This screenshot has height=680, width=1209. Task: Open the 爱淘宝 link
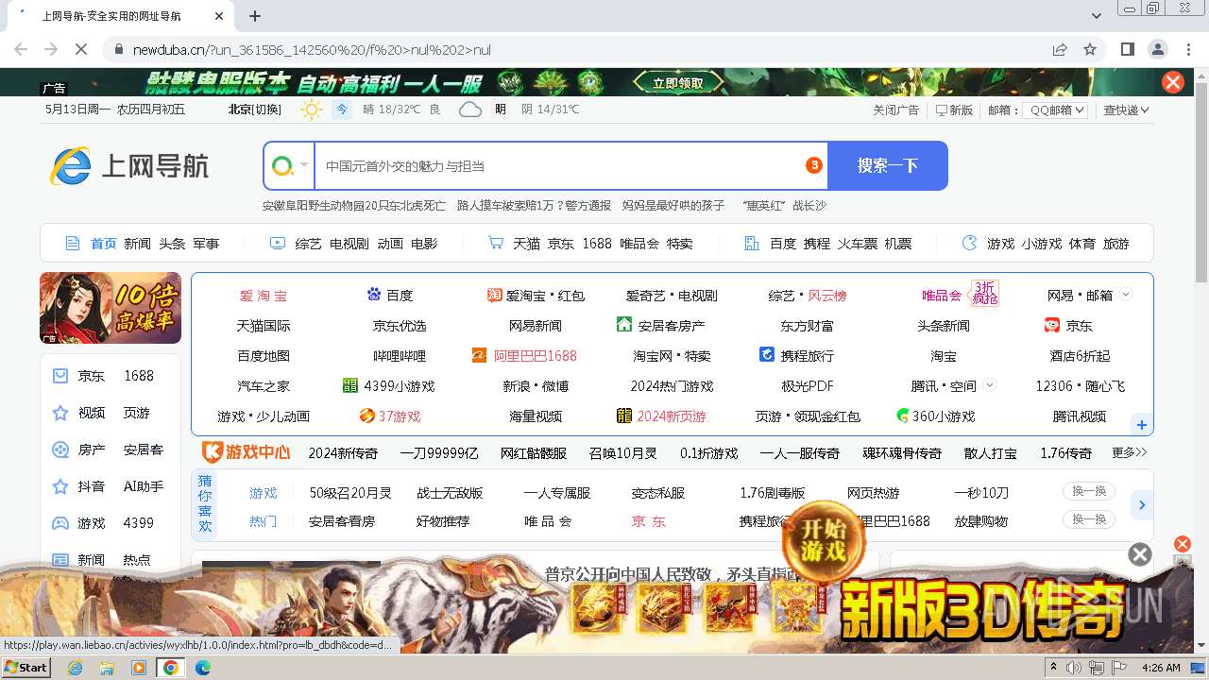[x=263, y=296]
